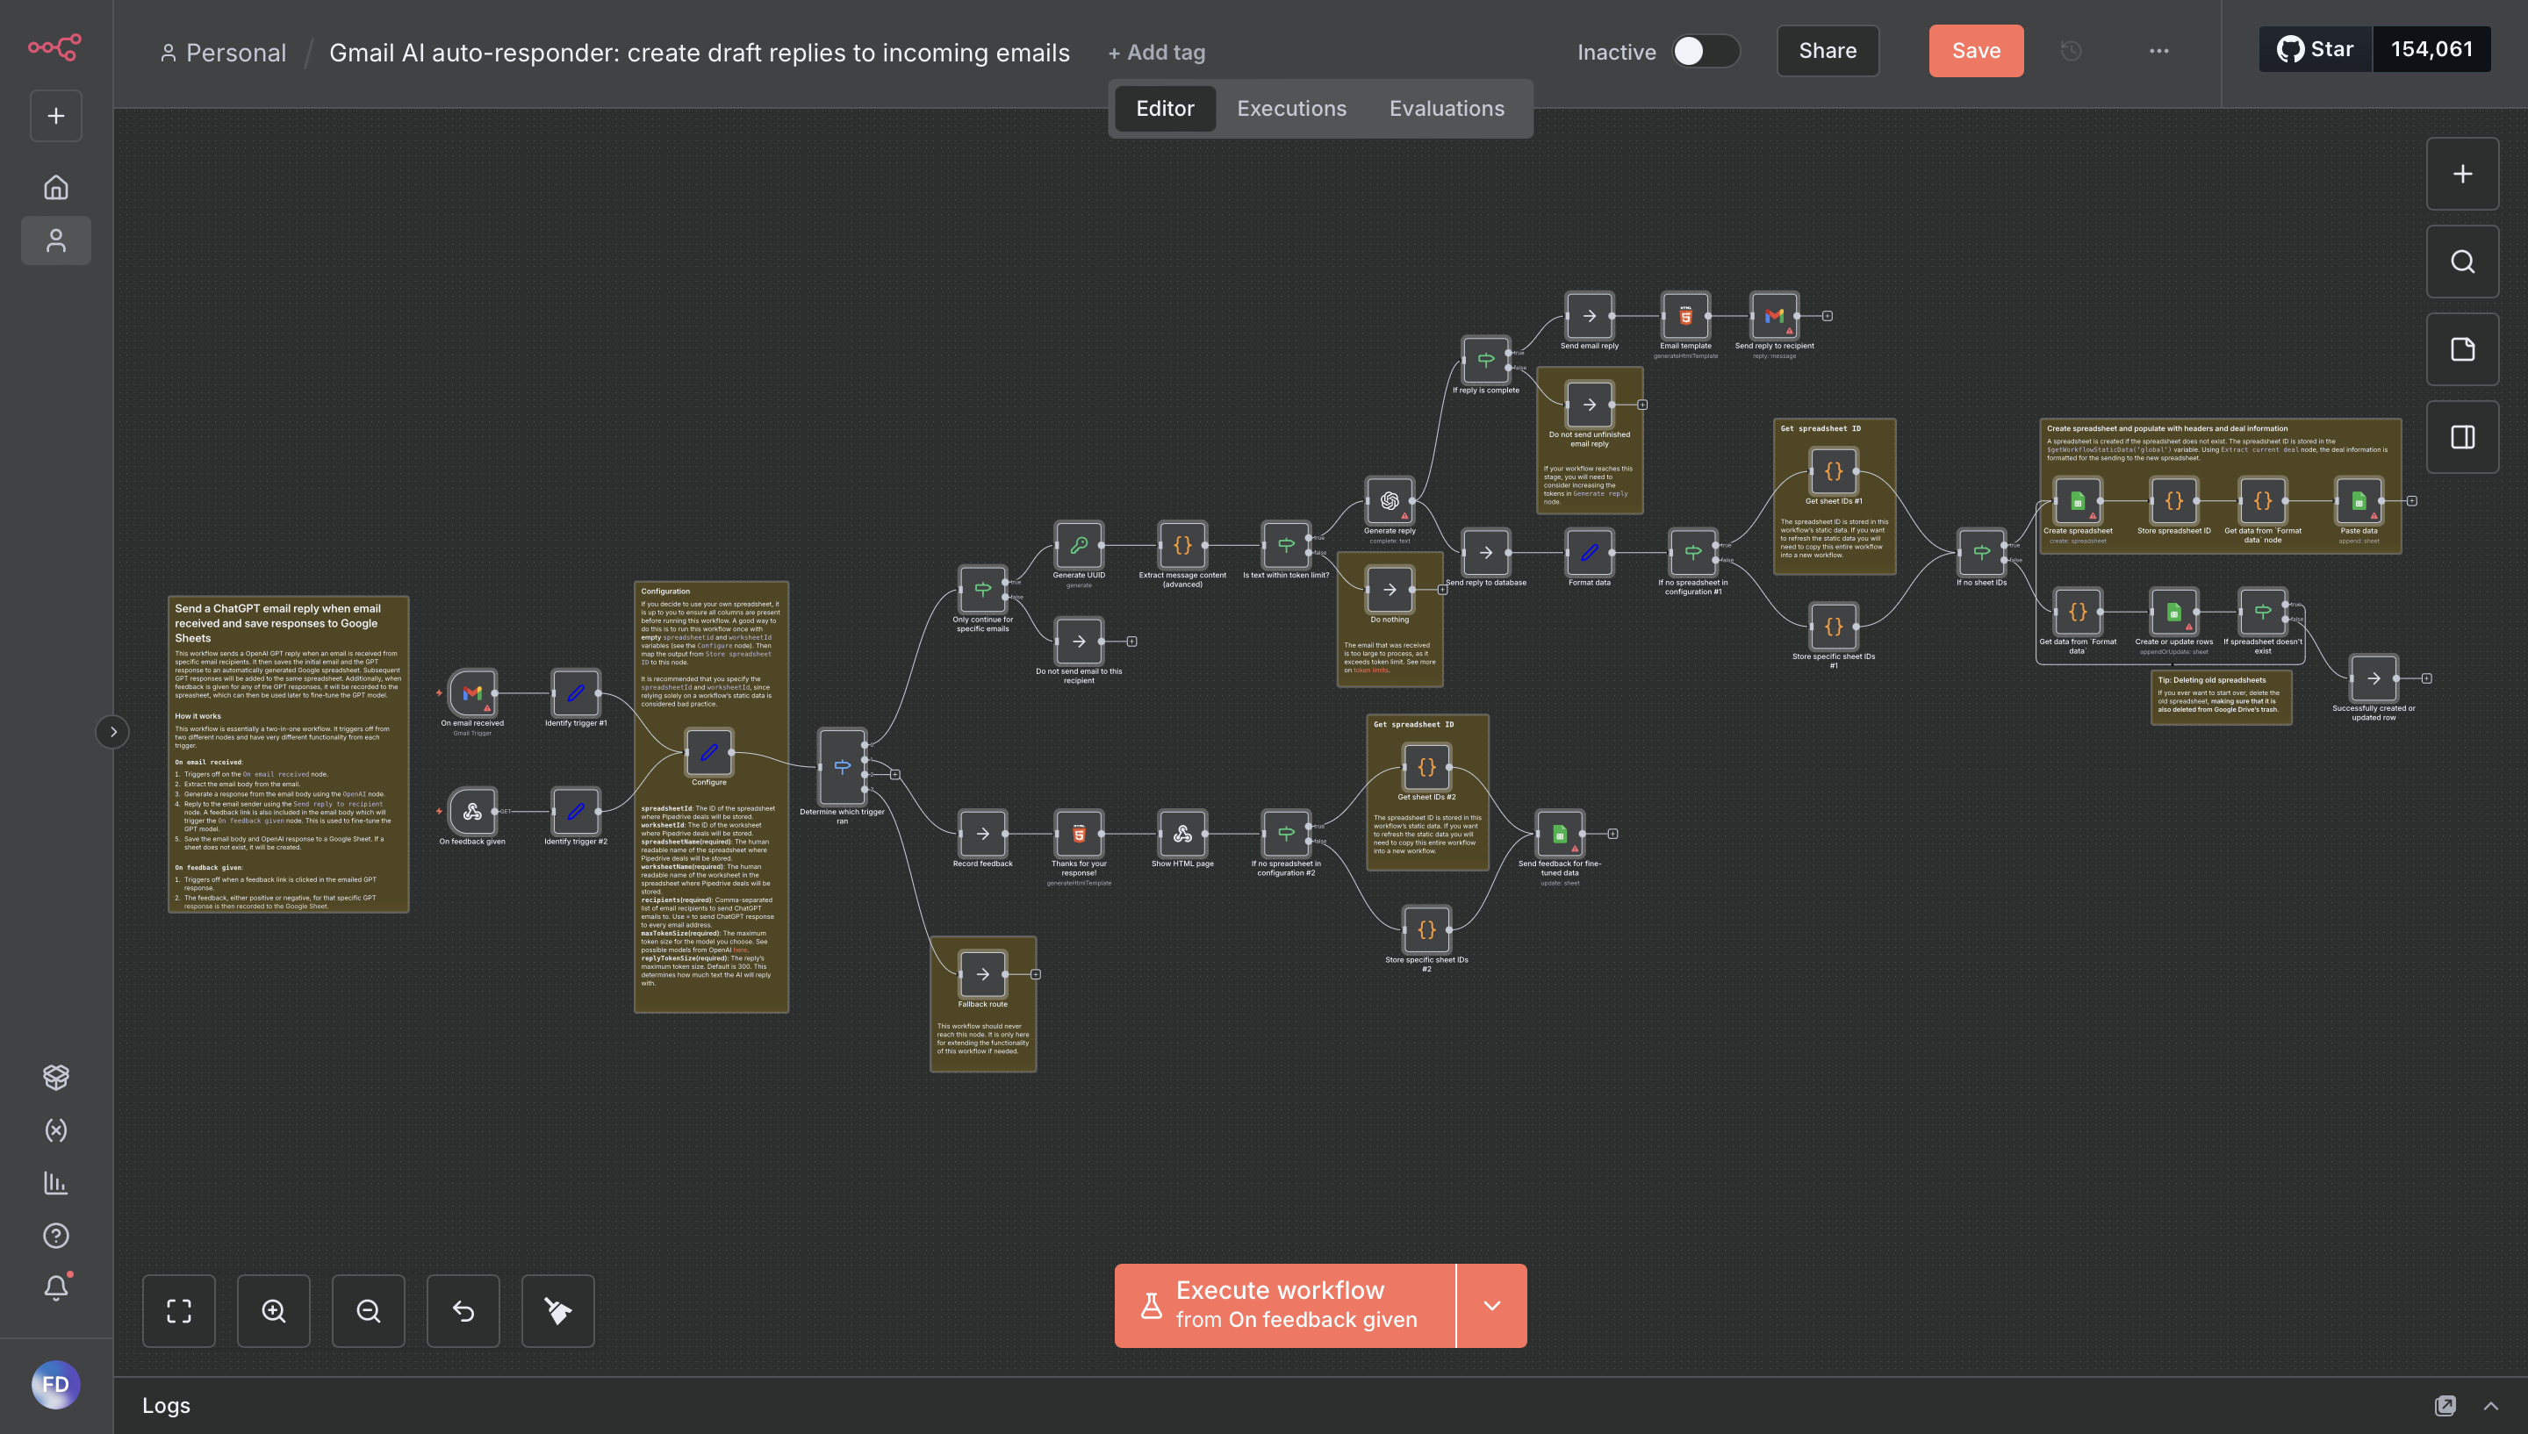
Task: Open the node search magnifier button
Action: pos(2462,262)
